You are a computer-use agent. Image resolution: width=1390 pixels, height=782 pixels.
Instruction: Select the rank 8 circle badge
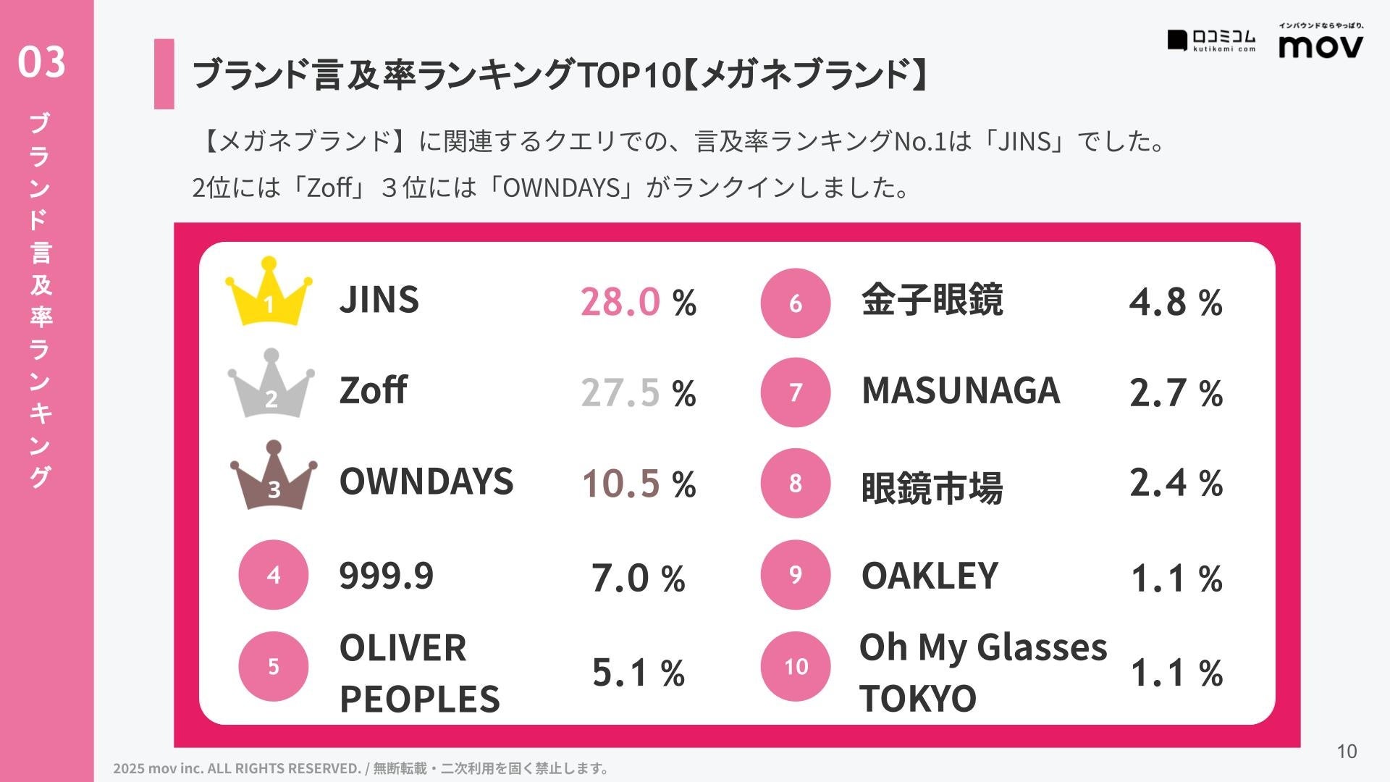795,483
